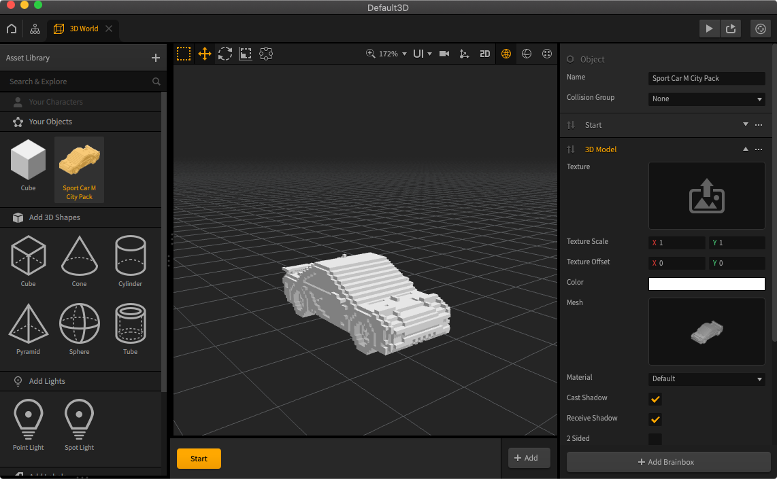
Task: Click the Scale tool icon
Action: click(x=246, y=54)
